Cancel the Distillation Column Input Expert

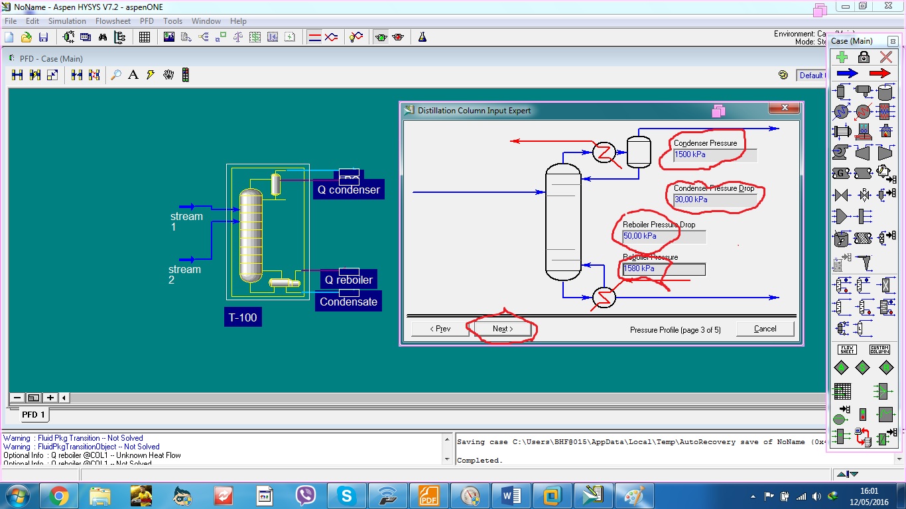[765, 328]
